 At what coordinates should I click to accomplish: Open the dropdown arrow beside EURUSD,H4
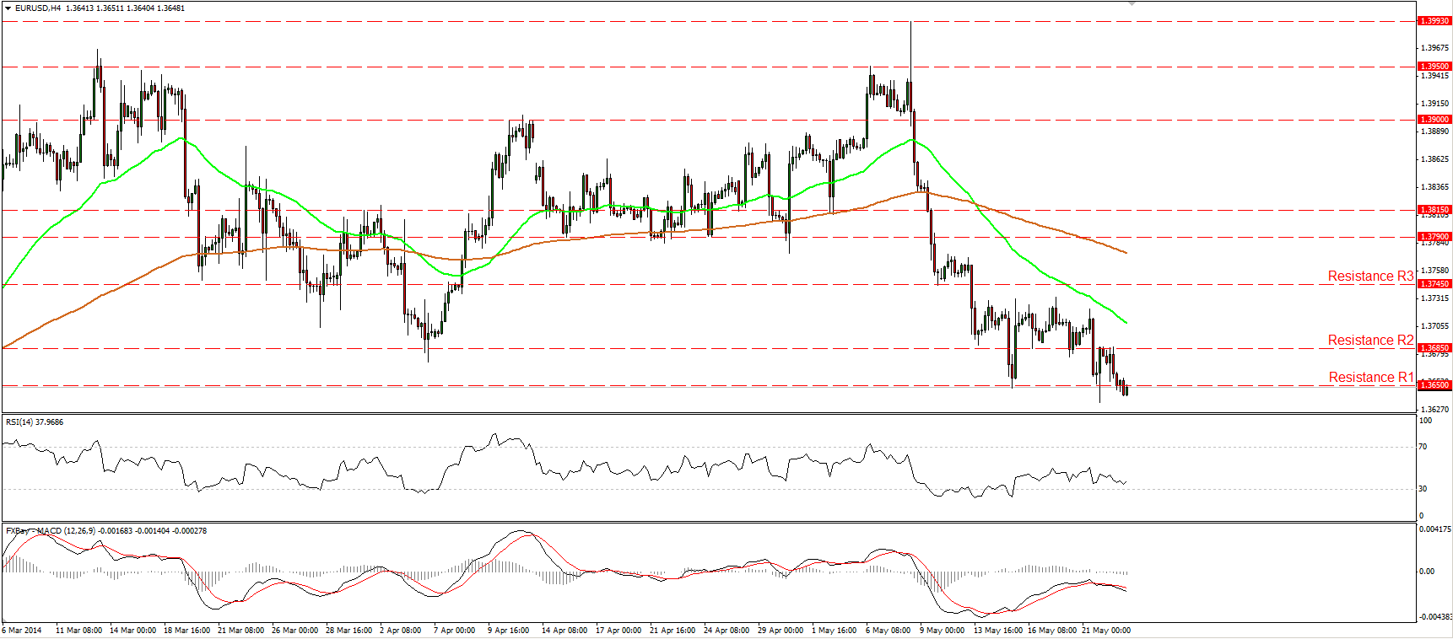click(x=8, y=8)
